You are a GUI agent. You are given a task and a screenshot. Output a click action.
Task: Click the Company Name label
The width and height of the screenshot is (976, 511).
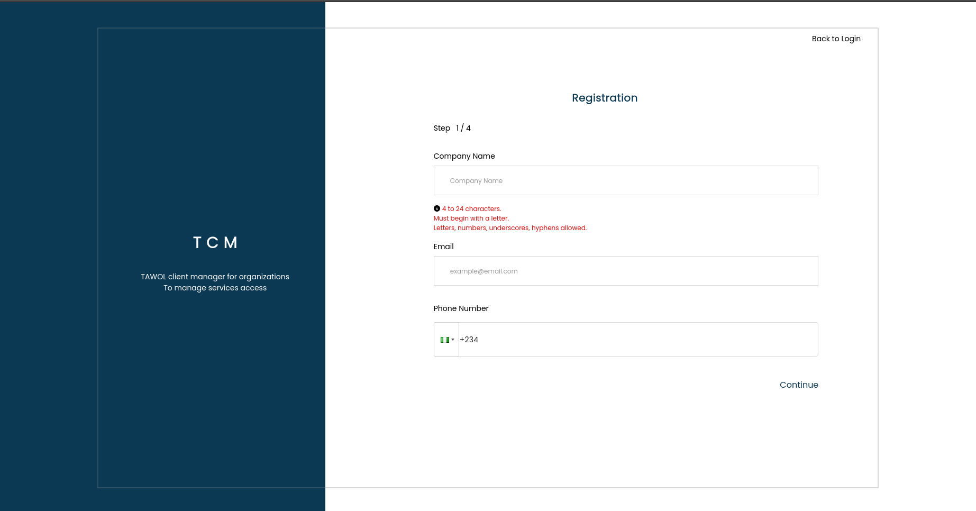(x=464, y=156)
